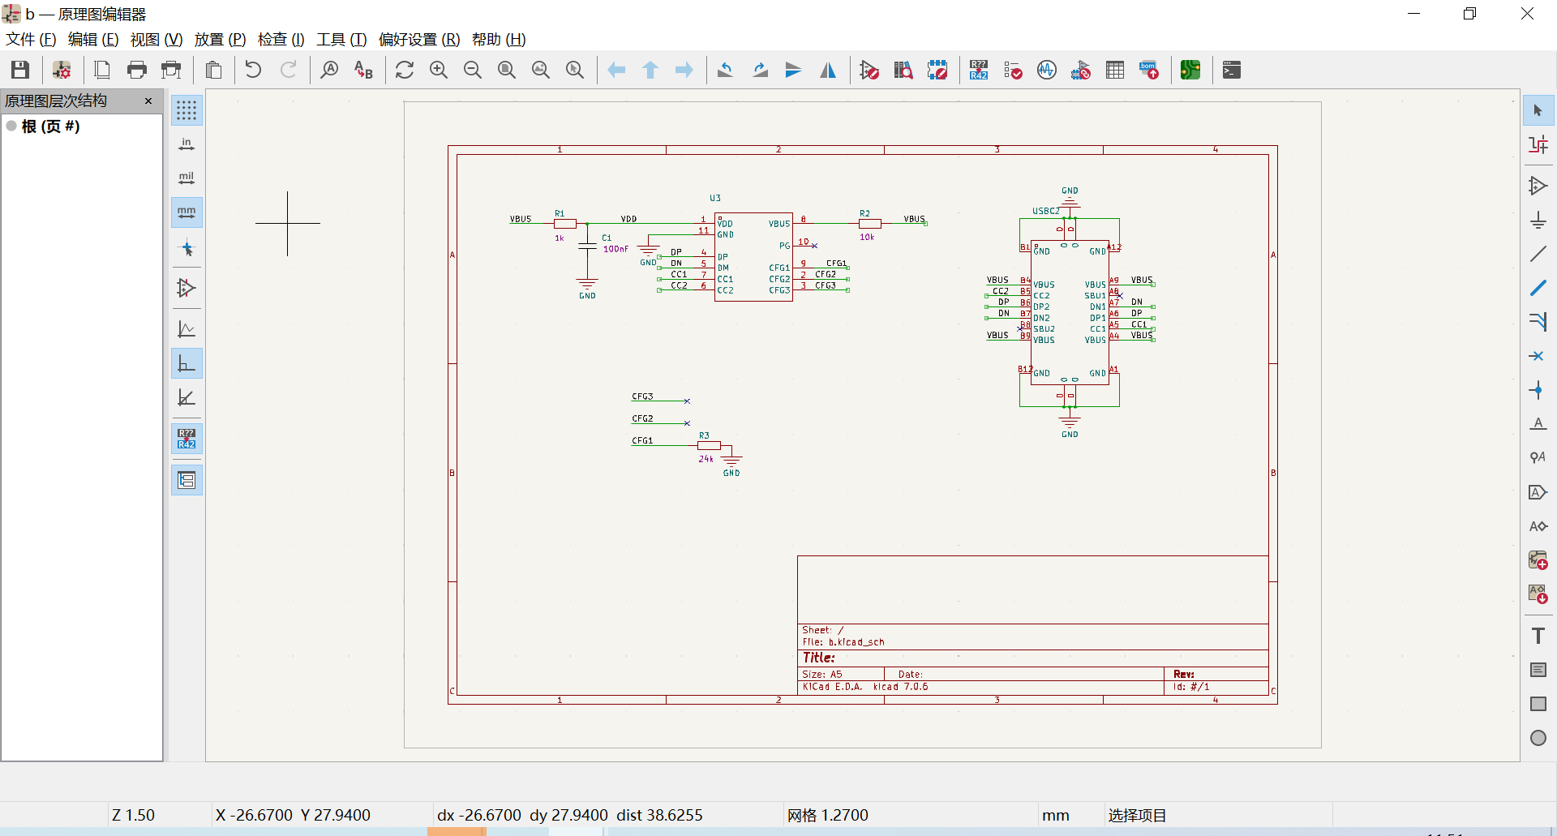
Task: Close the 原理图层次结构 panel
Action: (x=148, y=101)
